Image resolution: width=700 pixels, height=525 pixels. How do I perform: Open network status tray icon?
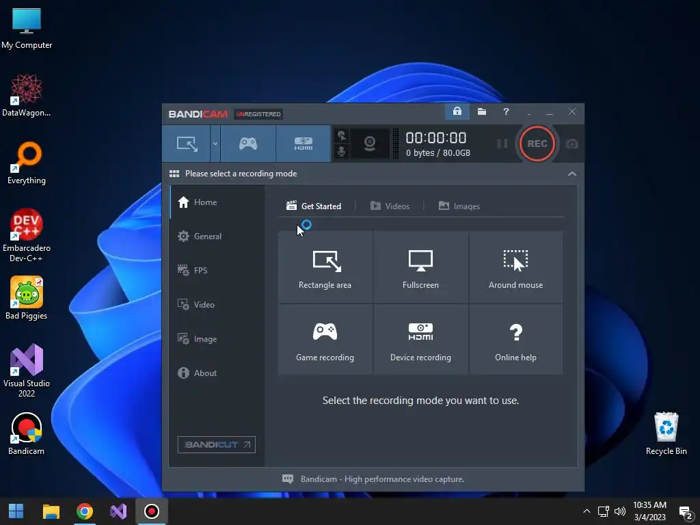tap(604, 511)
